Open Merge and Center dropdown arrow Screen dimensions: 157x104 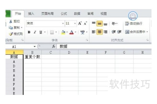click(147, 32)
